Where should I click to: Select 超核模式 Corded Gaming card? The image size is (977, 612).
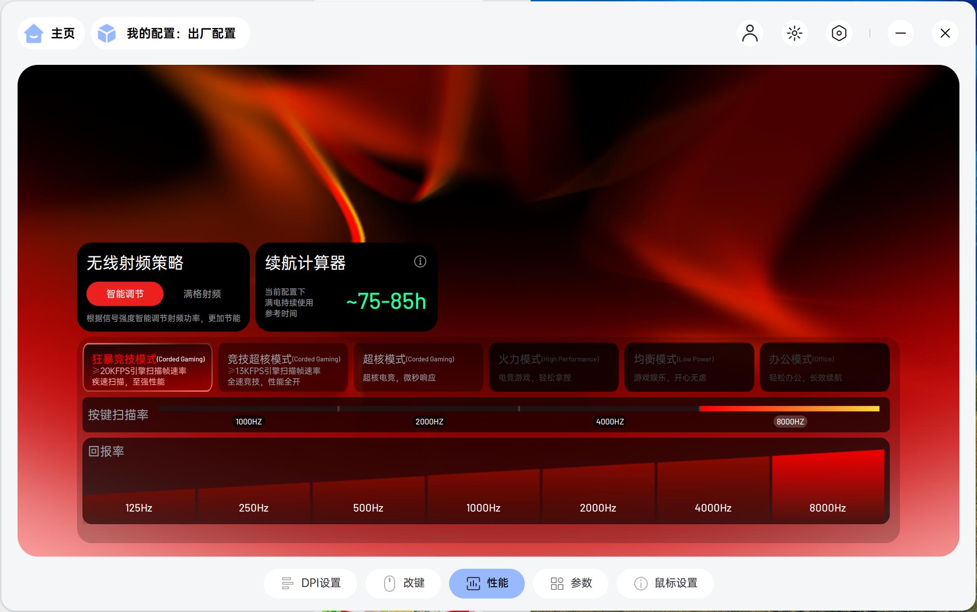coord(418,367)
